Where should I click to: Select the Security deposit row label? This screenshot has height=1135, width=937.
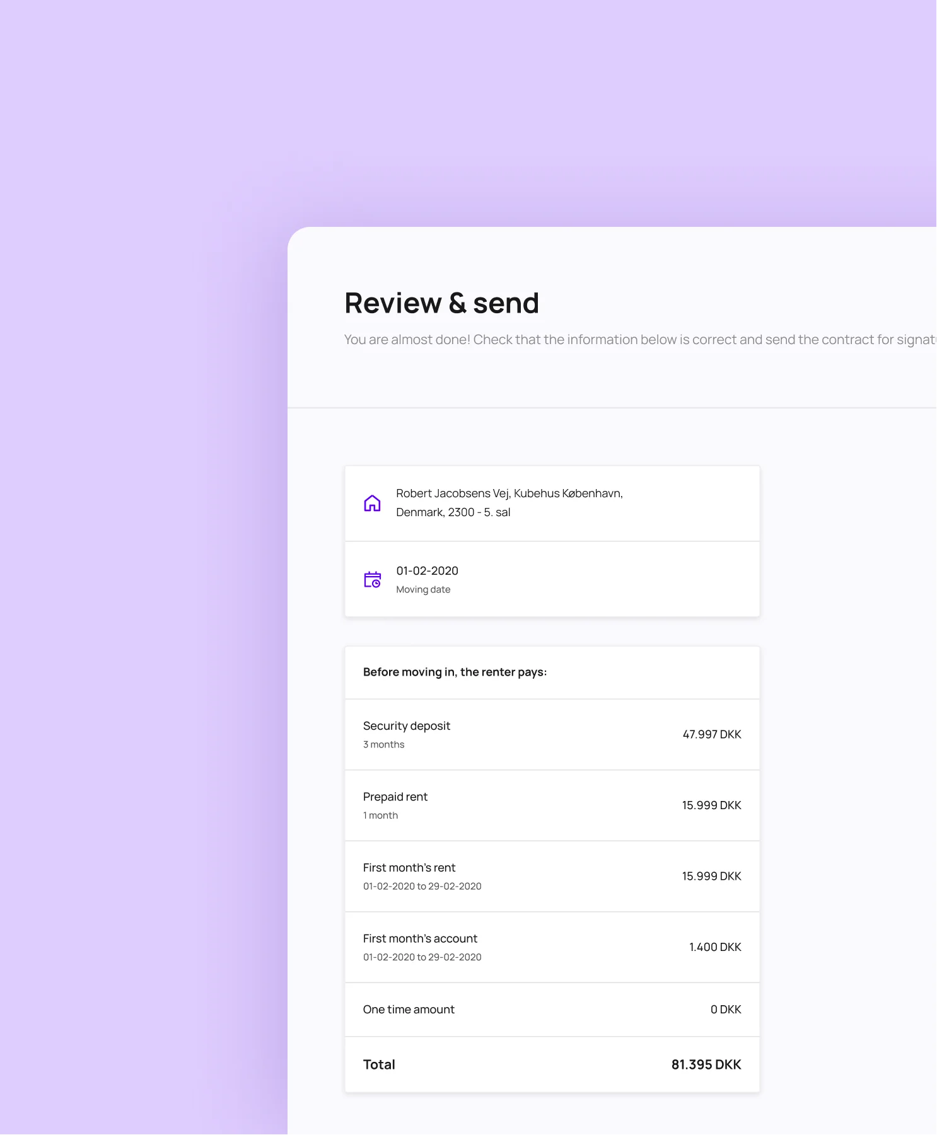[407, 725]
